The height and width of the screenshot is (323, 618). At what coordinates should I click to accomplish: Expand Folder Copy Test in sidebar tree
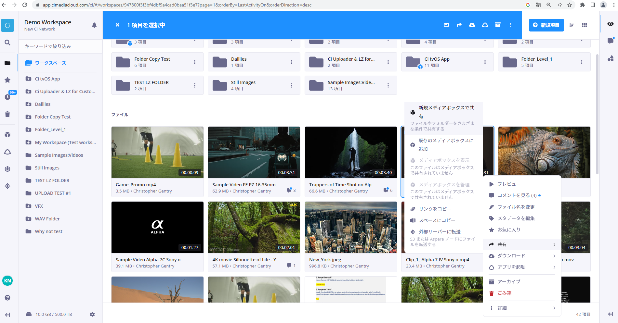click(x=29, y=117)
